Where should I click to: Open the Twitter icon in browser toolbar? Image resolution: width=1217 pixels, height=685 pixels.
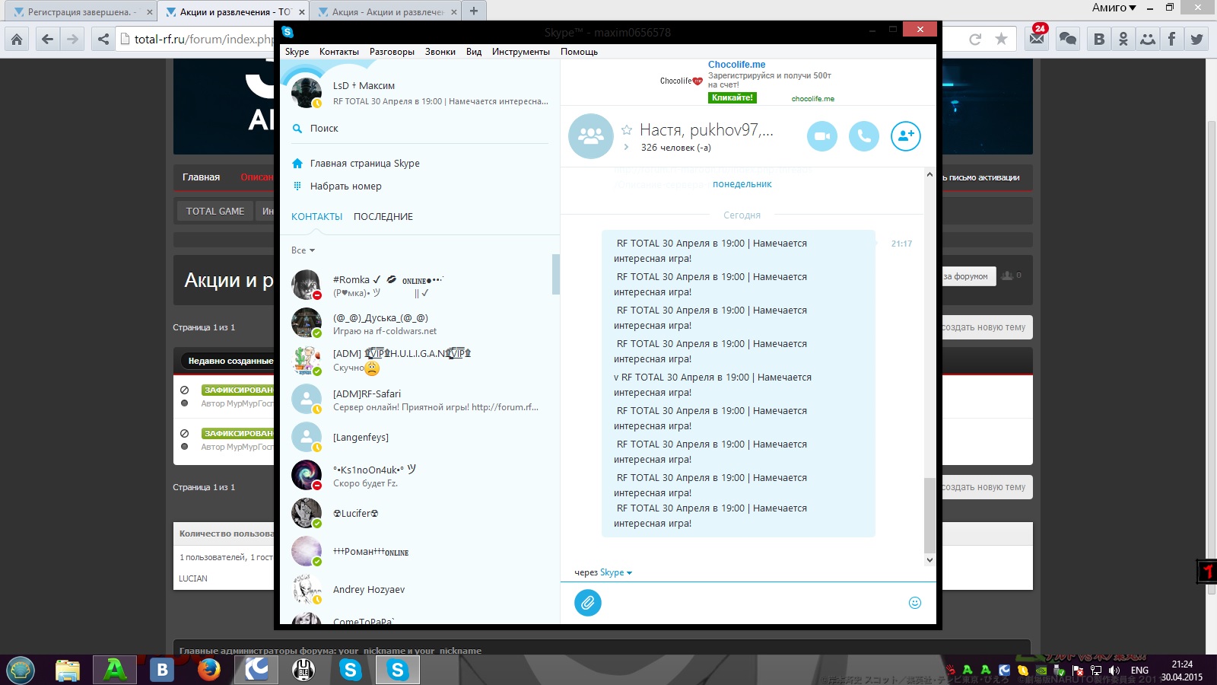tap(1197, 39)
